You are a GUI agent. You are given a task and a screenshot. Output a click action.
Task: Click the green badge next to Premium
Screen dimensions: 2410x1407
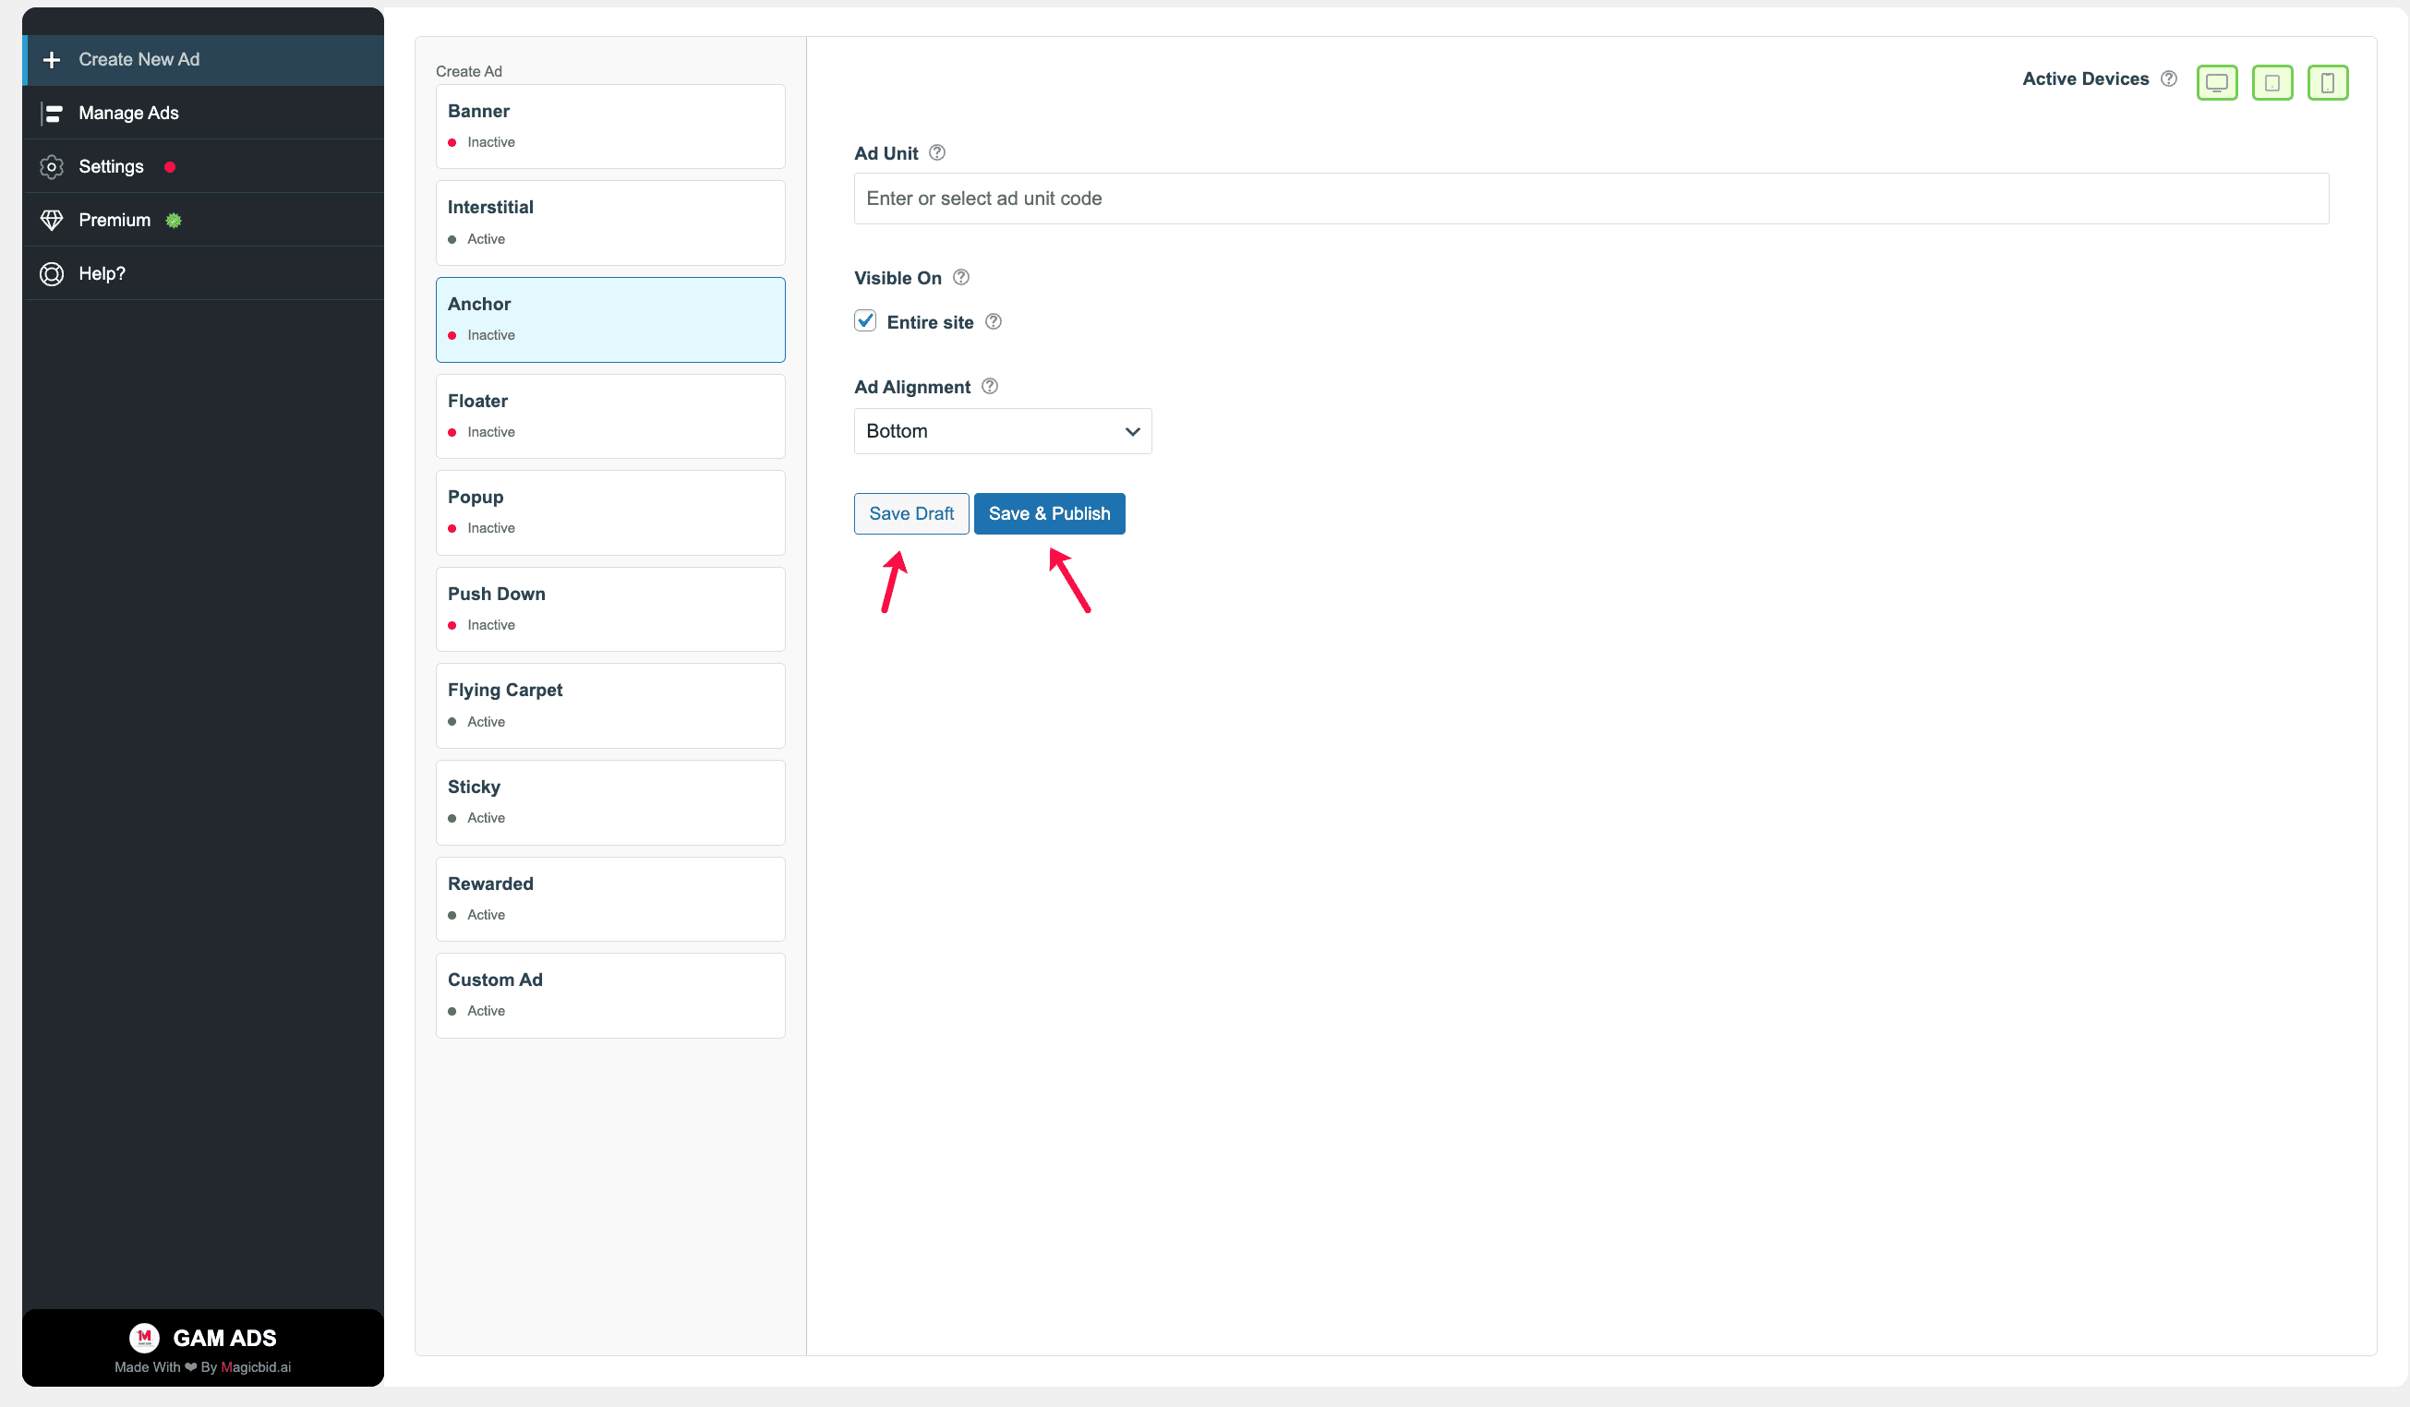[173, 220]
